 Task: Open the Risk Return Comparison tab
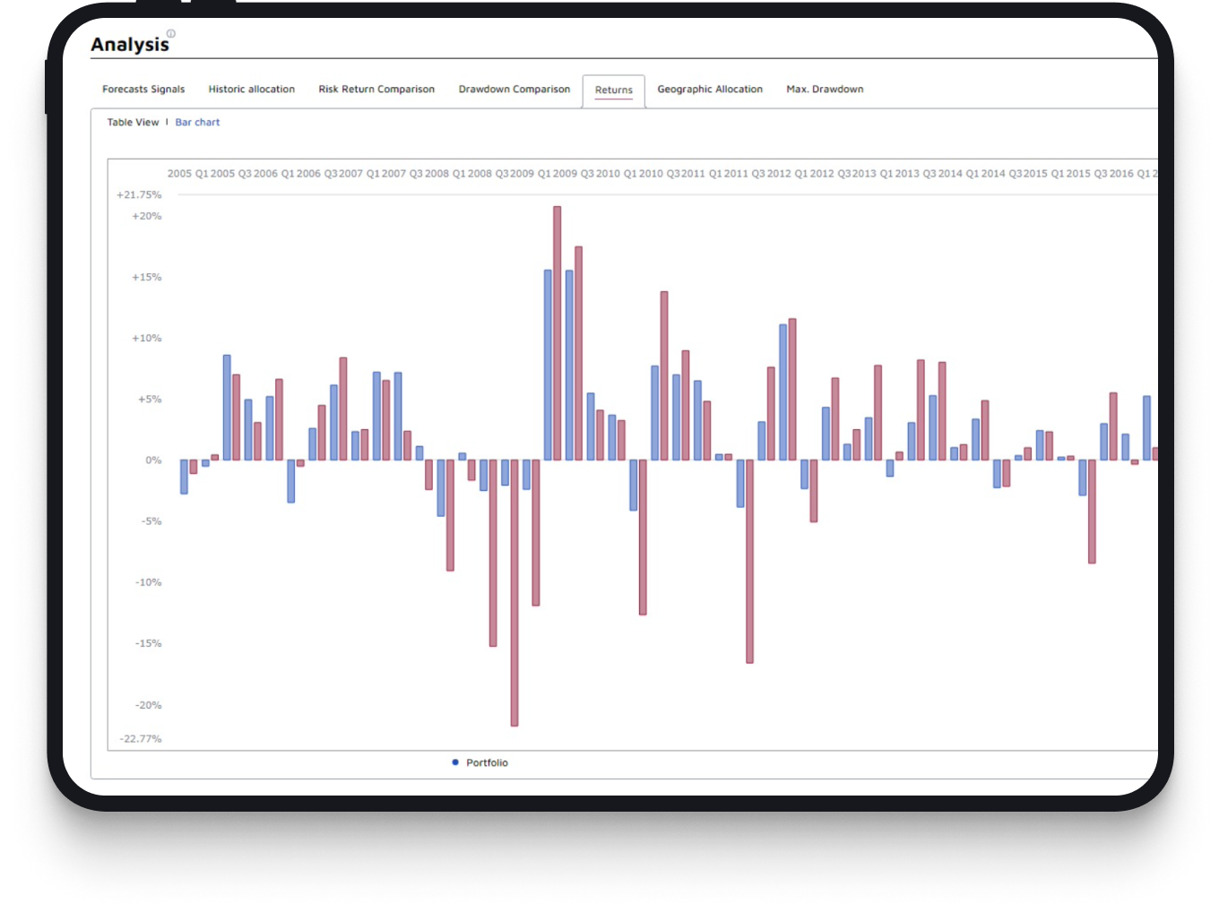pyautogui.click(x=376, y=90)
